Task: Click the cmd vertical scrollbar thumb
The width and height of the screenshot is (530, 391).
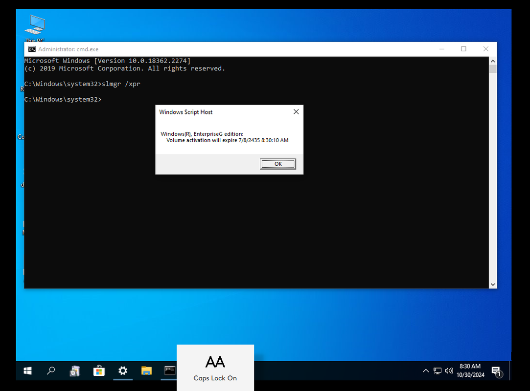Action: point(493,69)
